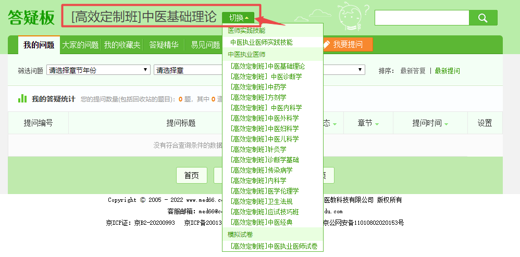Expand the 请选择章 dropdown

(x=189, y=70)
